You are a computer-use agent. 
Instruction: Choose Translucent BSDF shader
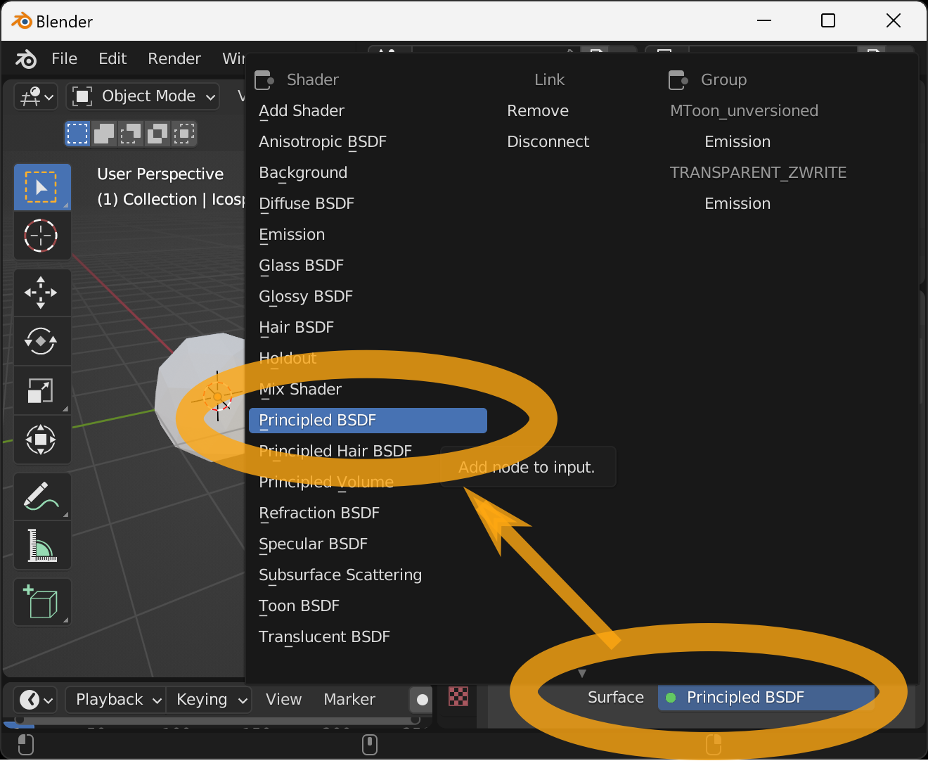click(324, 637)
